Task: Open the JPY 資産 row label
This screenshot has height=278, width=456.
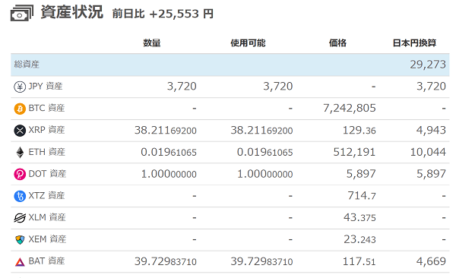Action: 46,86
